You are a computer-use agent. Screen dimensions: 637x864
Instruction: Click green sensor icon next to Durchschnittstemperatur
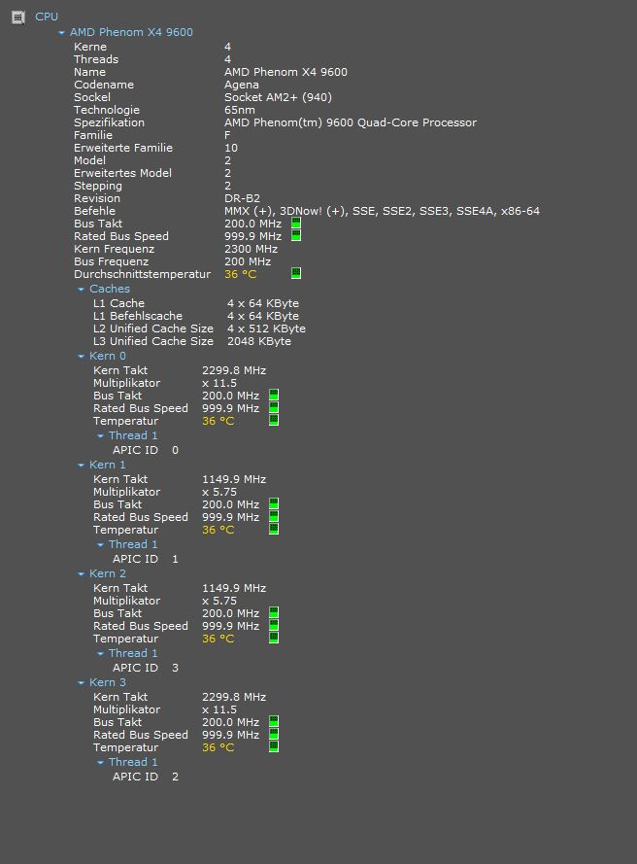295,273
